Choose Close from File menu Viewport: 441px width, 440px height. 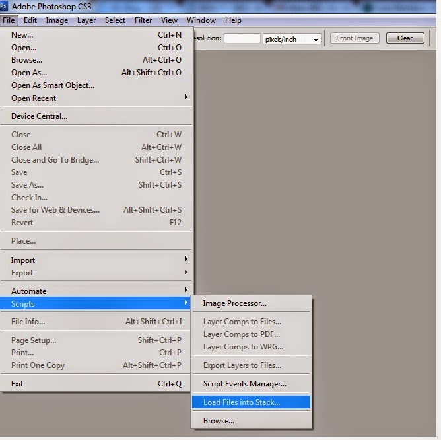point(96,135)
